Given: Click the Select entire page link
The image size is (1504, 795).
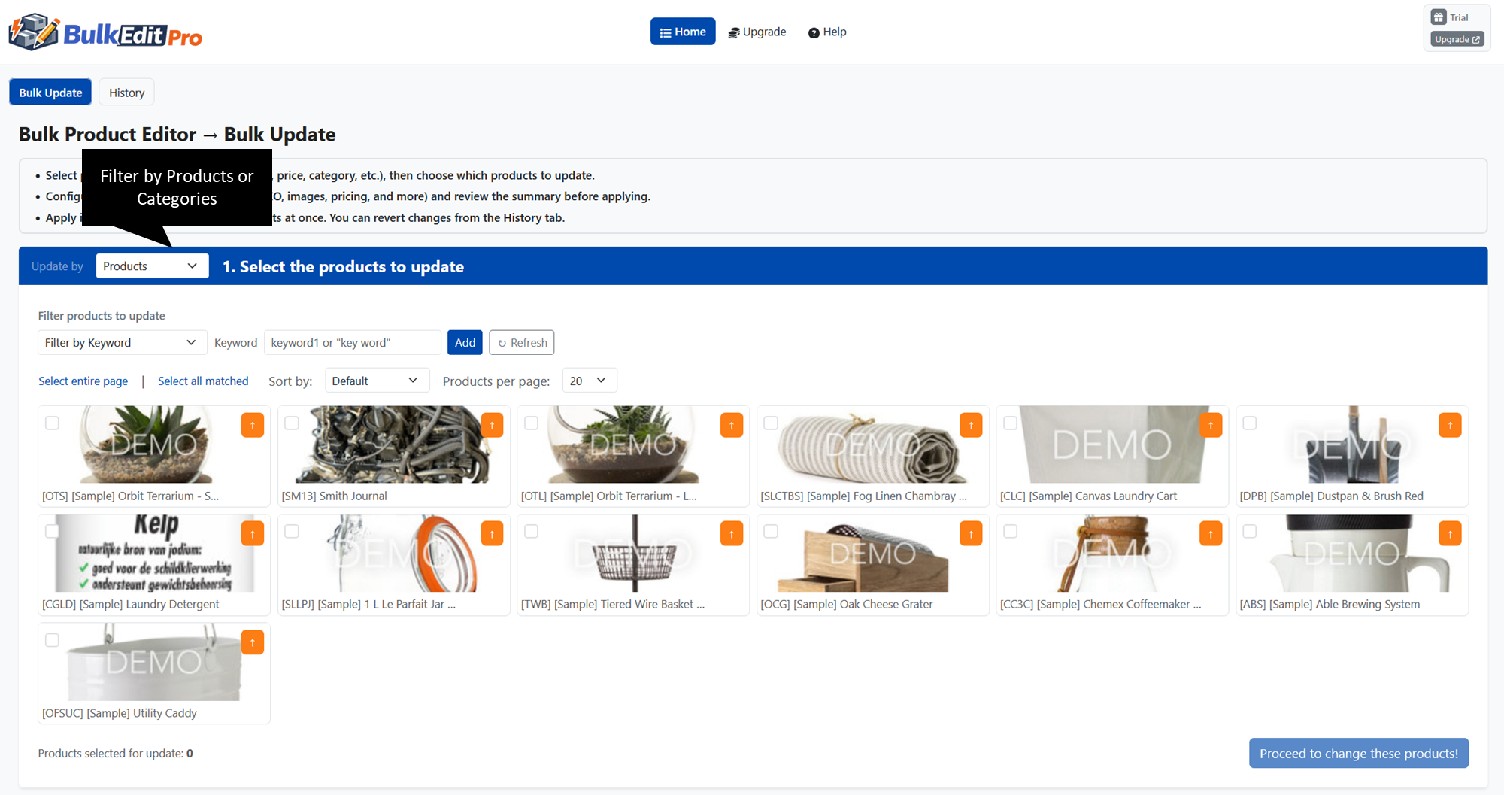Looking at the screenshot, I should coord(83,381).
